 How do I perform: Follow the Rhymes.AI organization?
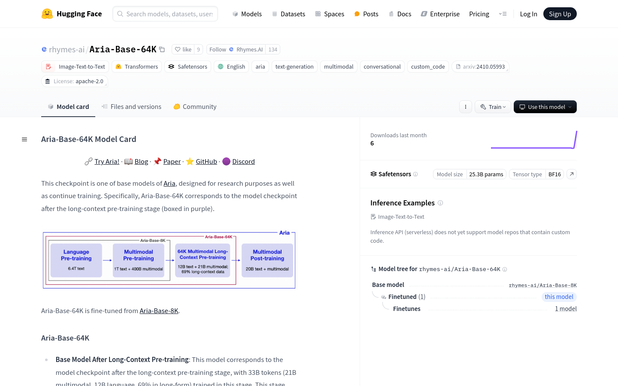218,49
